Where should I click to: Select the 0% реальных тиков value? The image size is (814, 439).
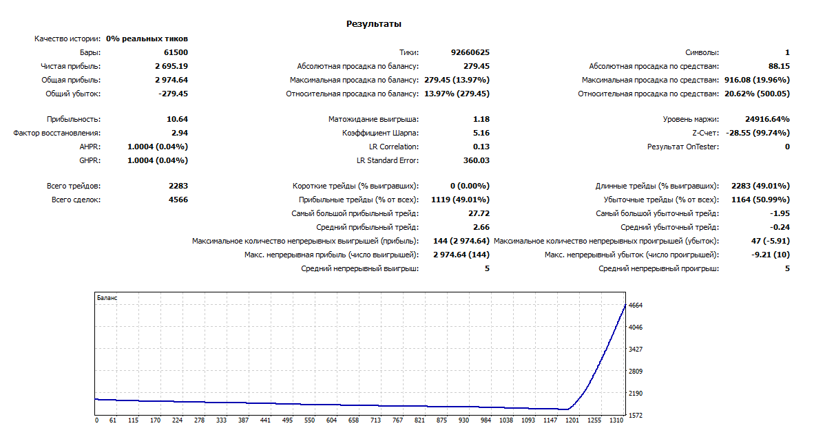[x=147, y=39]
